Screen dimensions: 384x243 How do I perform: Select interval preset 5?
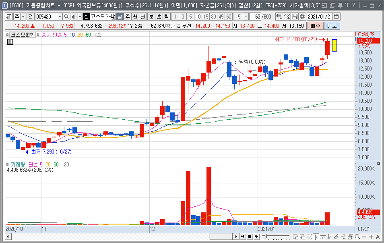coord(190,17)
